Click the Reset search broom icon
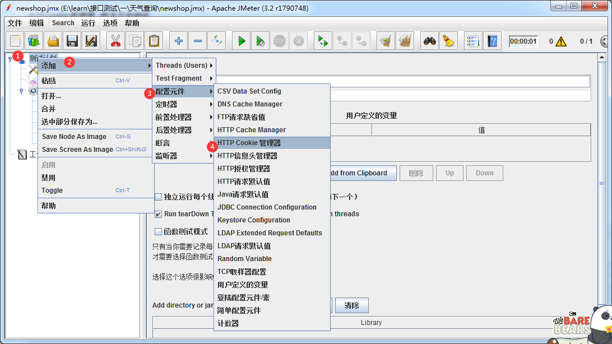Viewport: 612px width, 344px height. (x=448, y=41)
